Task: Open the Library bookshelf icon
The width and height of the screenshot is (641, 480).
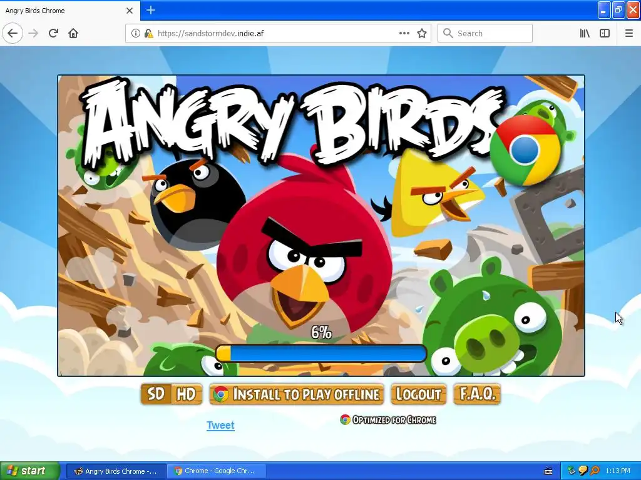Action: point(585,34)
